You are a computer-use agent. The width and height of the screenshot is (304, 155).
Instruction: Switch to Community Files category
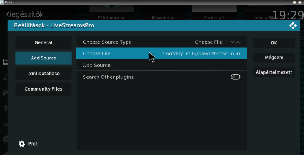(x=43, y=89)
